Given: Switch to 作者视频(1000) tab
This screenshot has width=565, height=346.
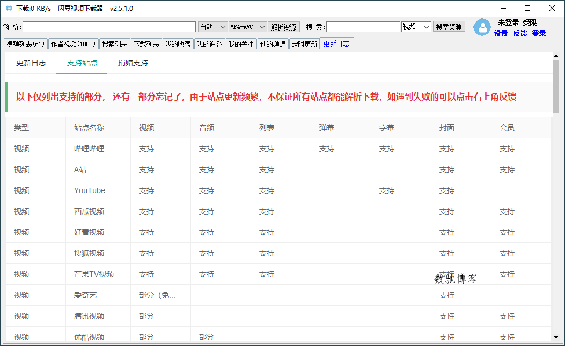Looking at the screenshot, I should 73,44.
